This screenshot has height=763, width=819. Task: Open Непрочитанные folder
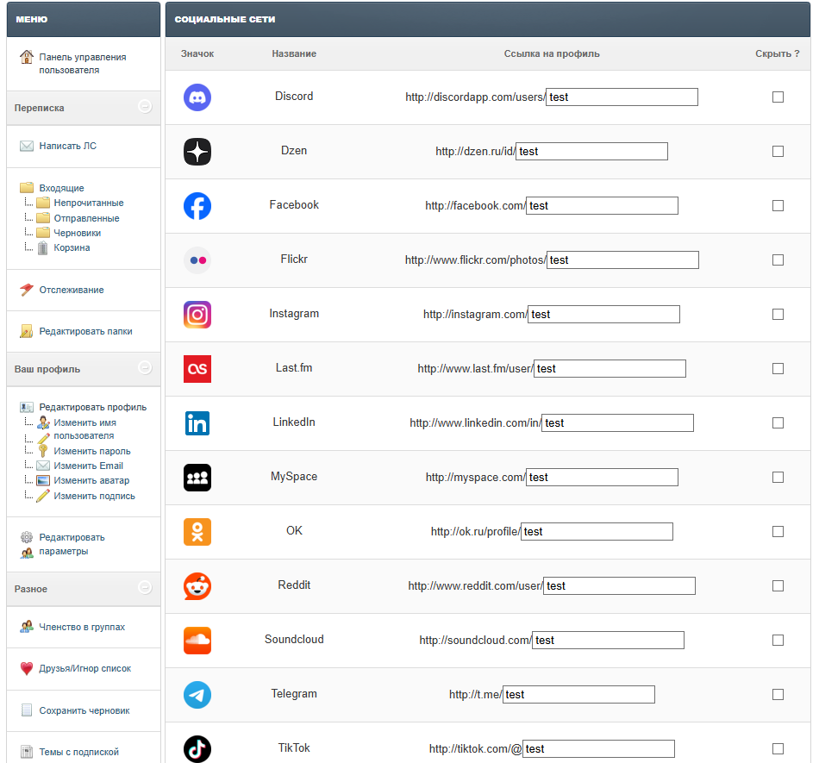tap(88, 203)
